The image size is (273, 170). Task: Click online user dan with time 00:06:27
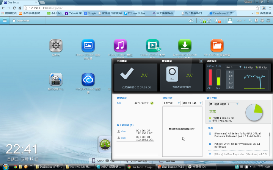pyautogui.click(x=135, y=132)
